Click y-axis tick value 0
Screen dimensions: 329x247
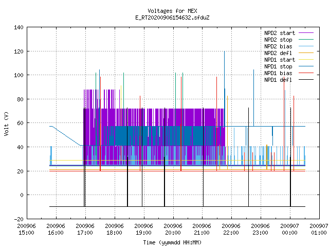pos(22,195)
